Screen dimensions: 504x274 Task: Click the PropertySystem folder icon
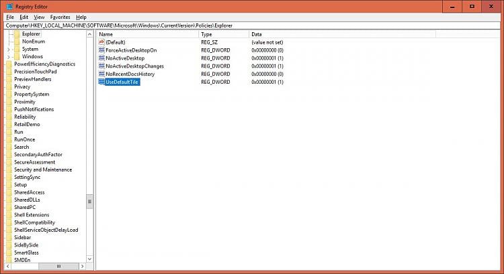click(9, 94)
